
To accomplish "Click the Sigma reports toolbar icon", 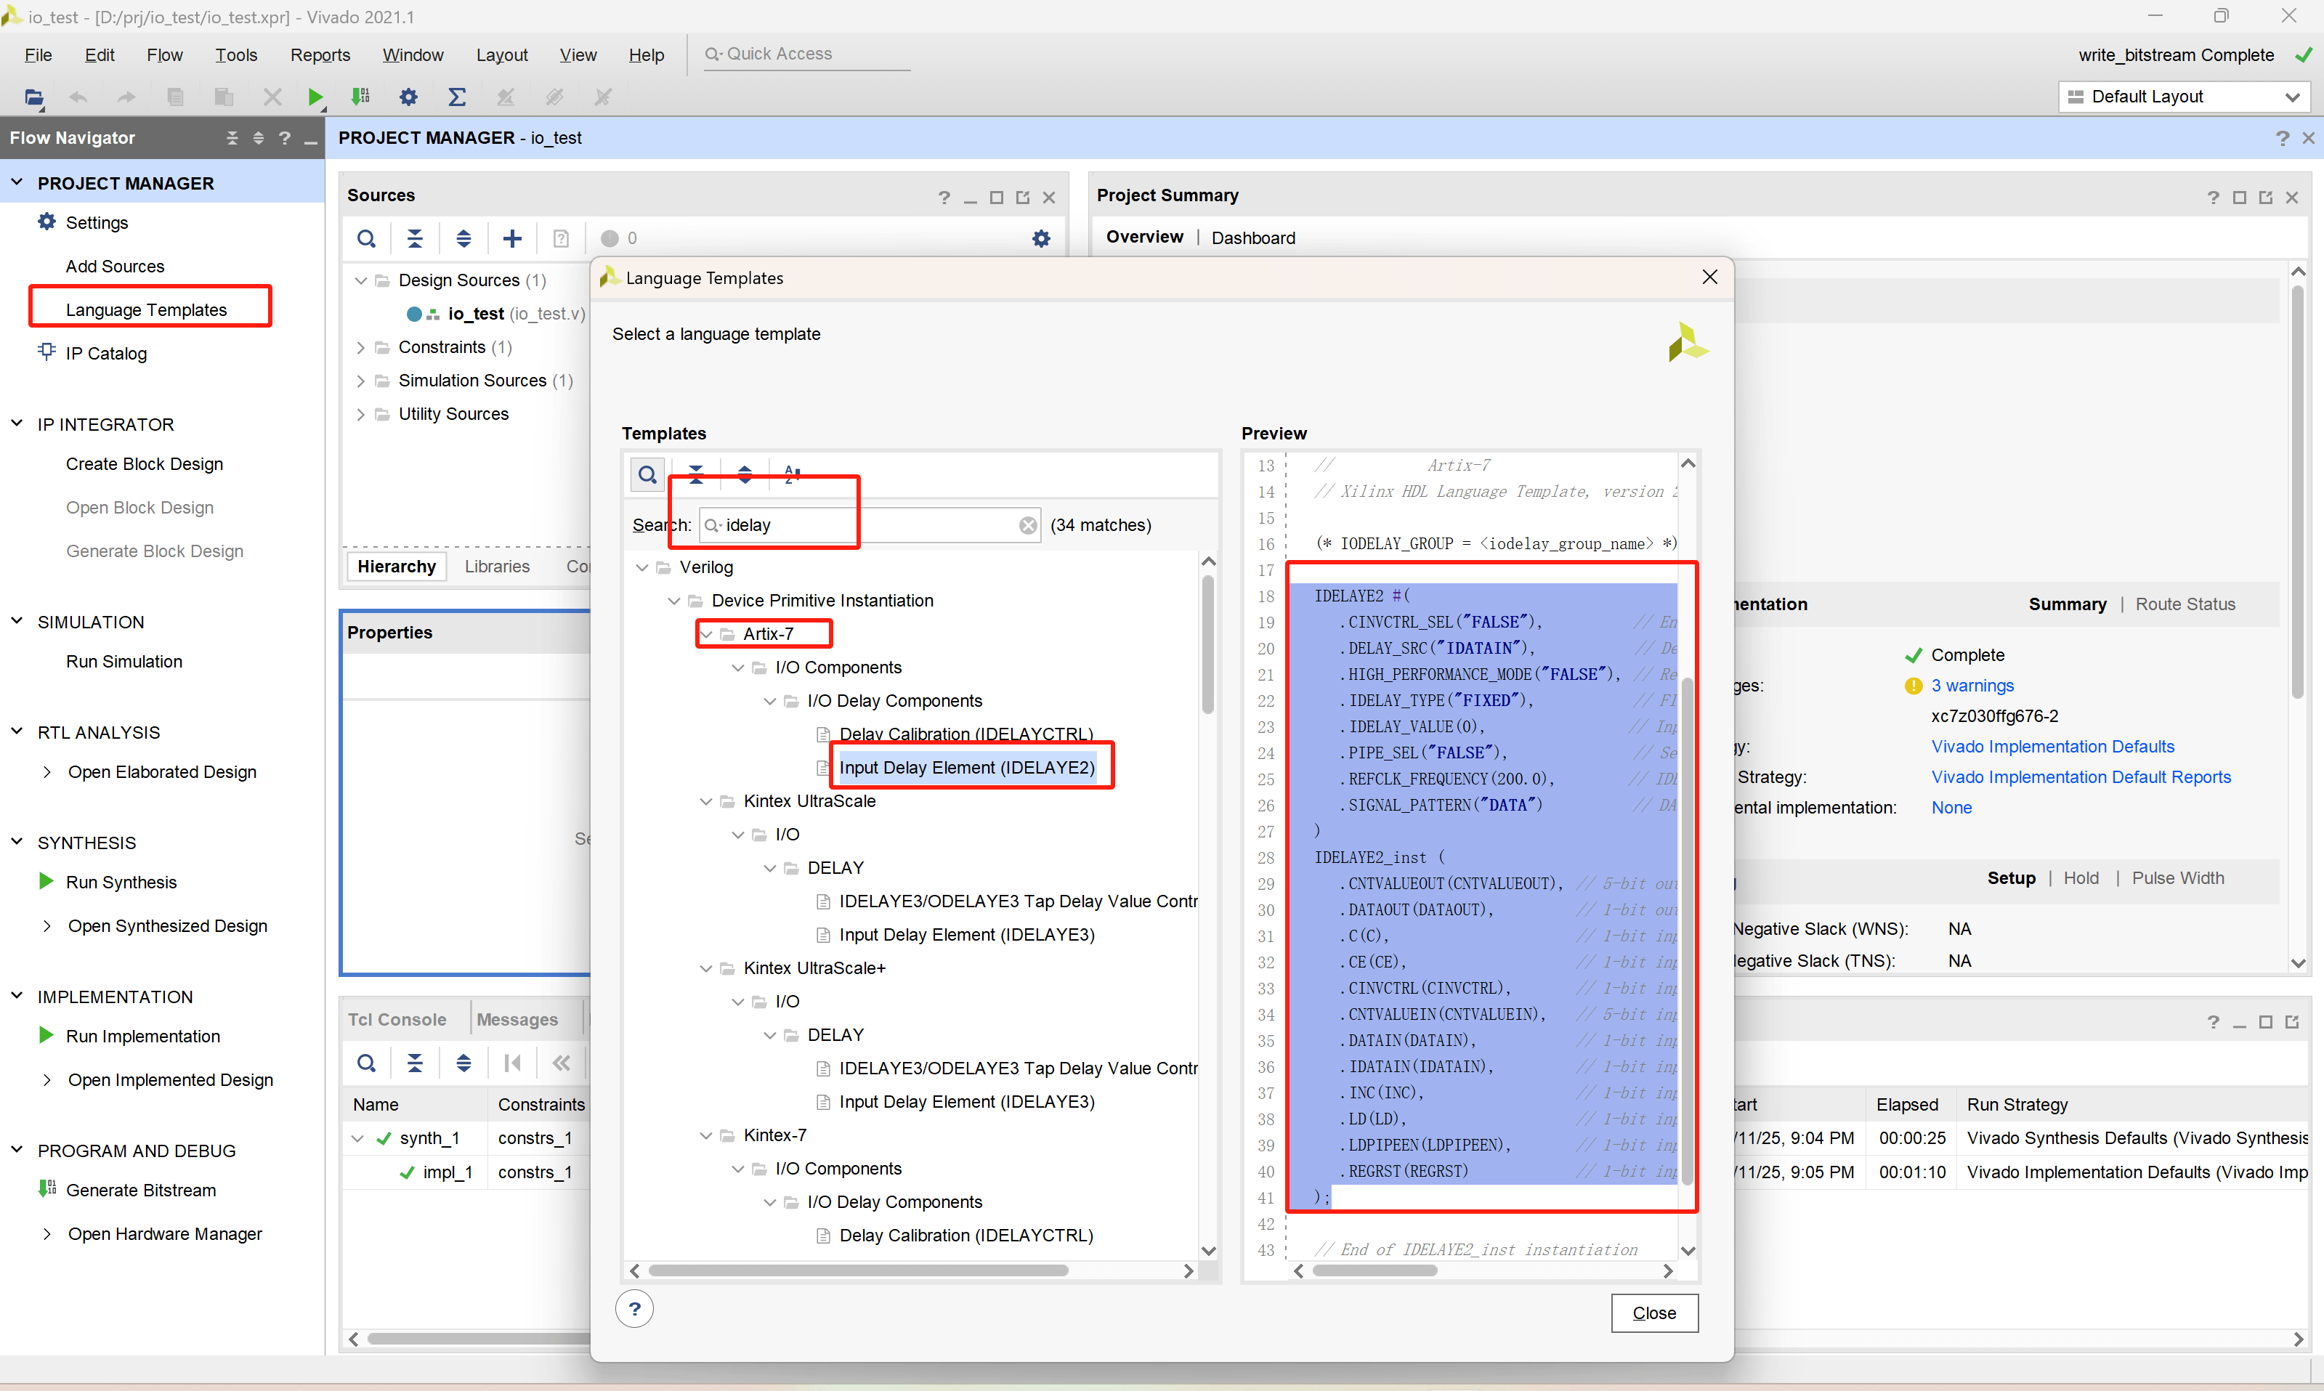I will click(456, 97).
